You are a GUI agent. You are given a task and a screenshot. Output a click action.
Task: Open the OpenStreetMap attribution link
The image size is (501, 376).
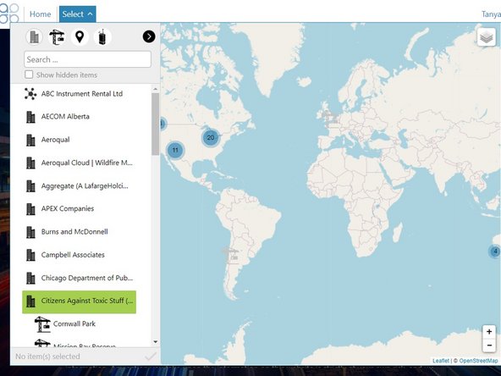click(x=478, y=361)
